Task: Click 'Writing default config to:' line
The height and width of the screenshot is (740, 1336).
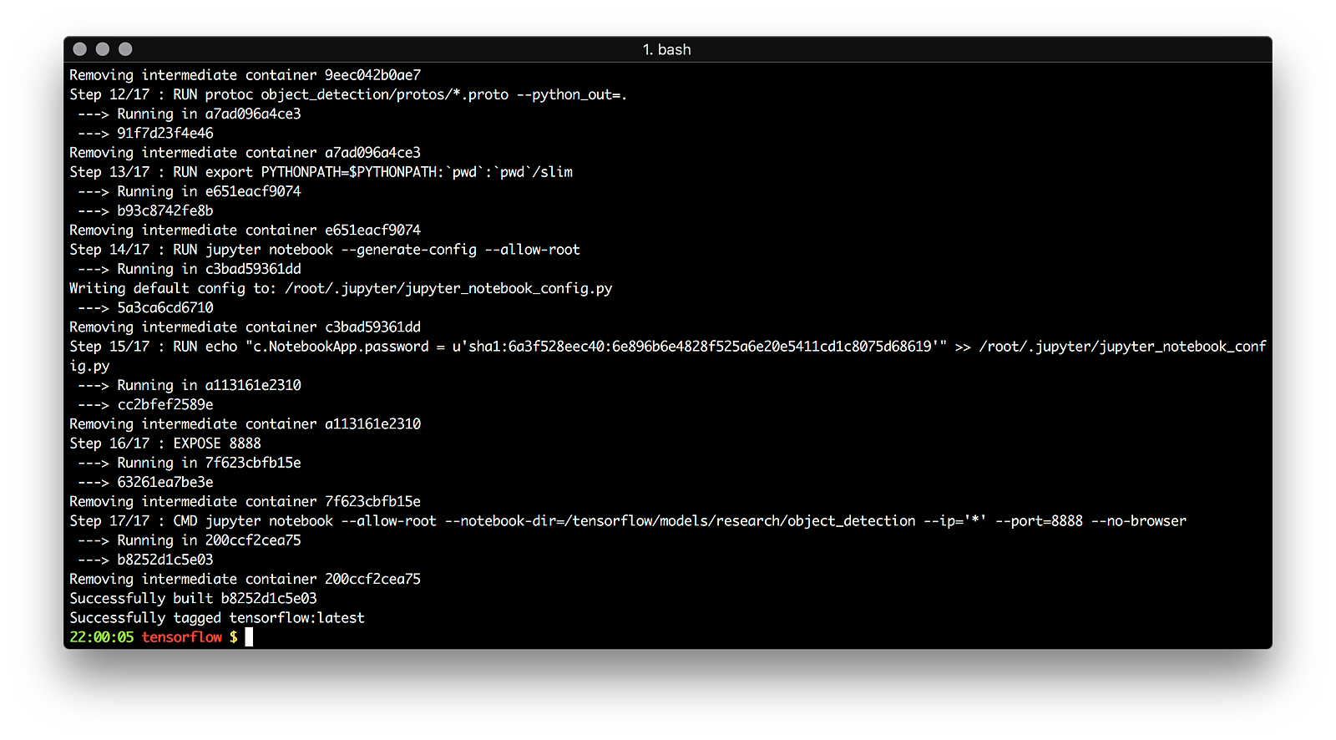Action: tap(341, 289)
